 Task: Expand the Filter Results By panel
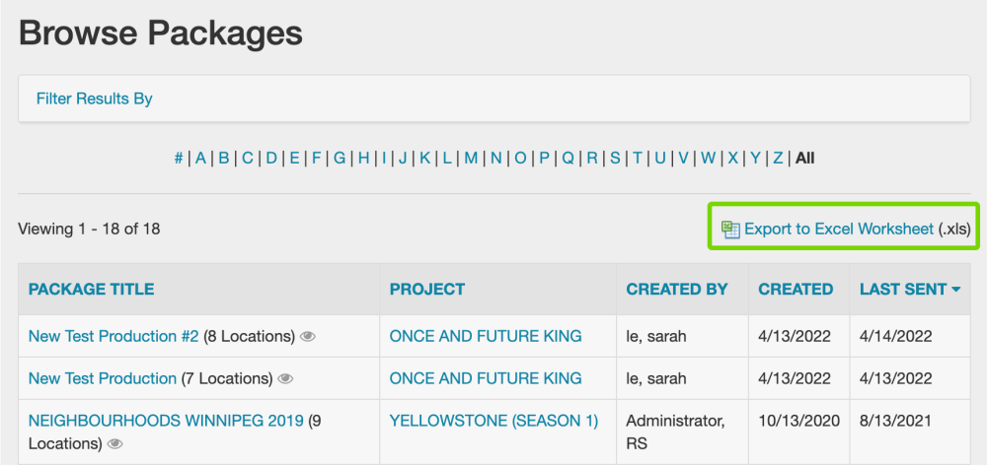pyautogui.click(x=95, y=99)
